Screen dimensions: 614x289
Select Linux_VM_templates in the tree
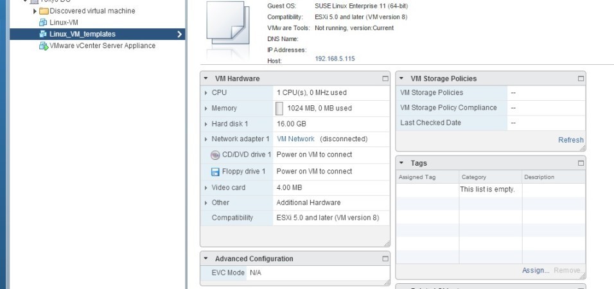point(83,34)
